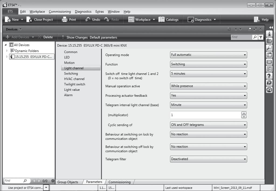276x191 pixels.
Task: Click the multiplicator value field
Action: pyautogui.click(x=205, y=115)
